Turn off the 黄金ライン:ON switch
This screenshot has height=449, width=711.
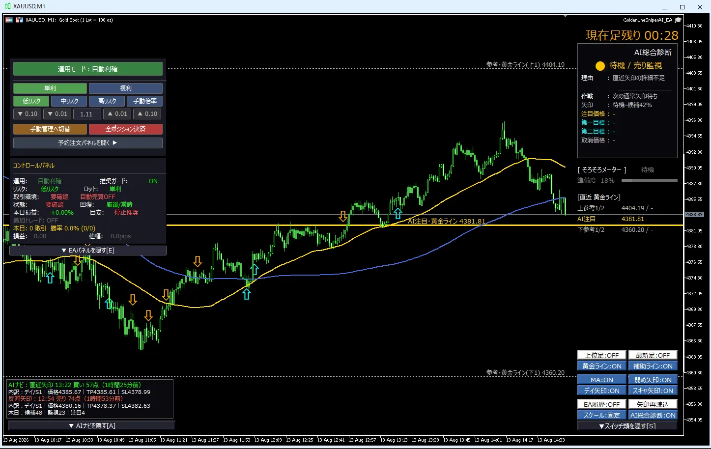602,366
